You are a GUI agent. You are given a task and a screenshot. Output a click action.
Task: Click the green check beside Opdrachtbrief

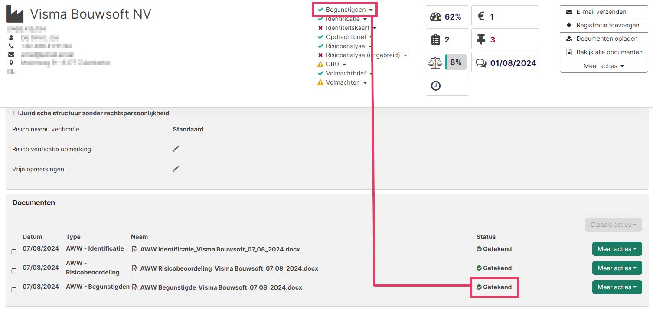320,37
